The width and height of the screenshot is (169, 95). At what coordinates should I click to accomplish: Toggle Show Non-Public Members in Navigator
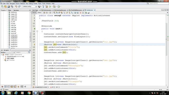12,87
